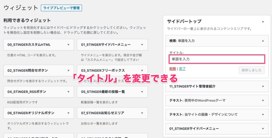Open the テキスト: 当サイトの画像・デザインについて title

tap(203, 114)
